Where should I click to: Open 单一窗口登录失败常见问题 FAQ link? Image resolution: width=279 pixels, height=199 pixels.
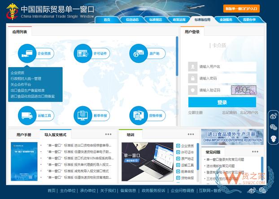tap(225, 160)
